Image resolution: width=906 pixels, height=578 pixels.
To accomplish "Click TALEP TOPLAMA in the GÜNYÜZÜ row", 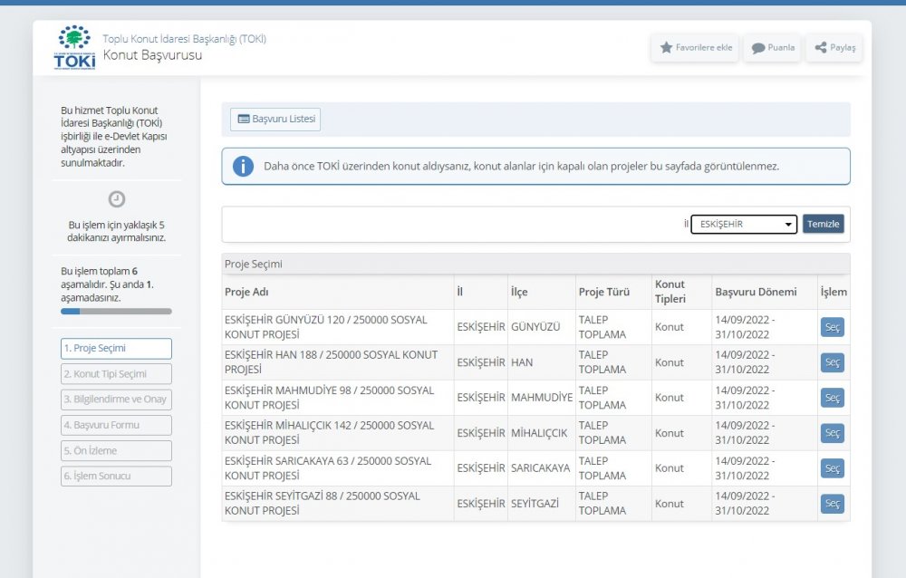I will [602, 327].
